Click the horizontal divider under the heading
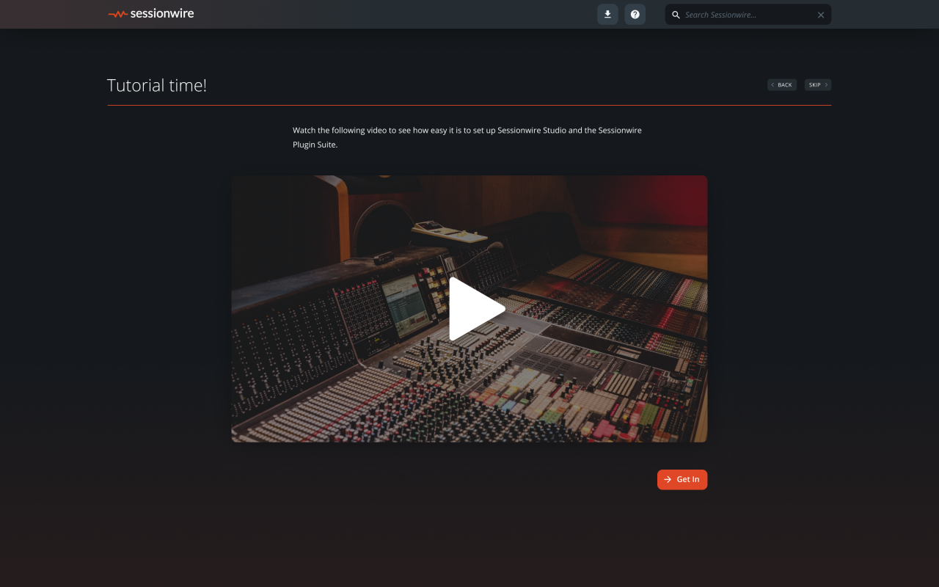Screen dimensions: 939x587 tap(469, 106)
